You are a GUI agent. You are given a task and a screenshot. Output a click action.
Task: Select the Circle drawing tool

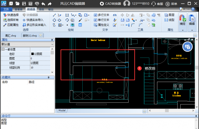pyautogui.click(x=54, y=20)
